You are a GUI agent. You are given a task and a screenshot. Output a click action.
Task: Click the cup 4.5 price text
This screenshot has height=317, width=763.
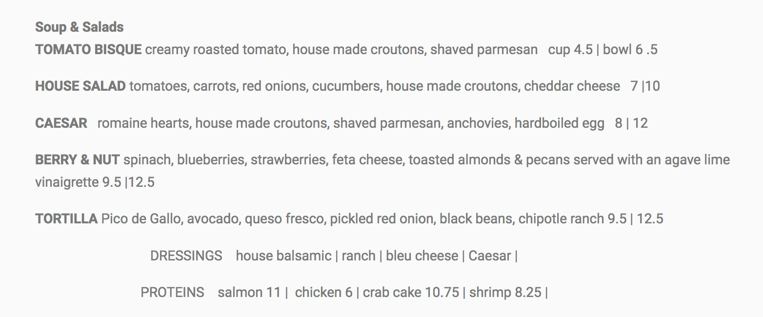[570, 49]
